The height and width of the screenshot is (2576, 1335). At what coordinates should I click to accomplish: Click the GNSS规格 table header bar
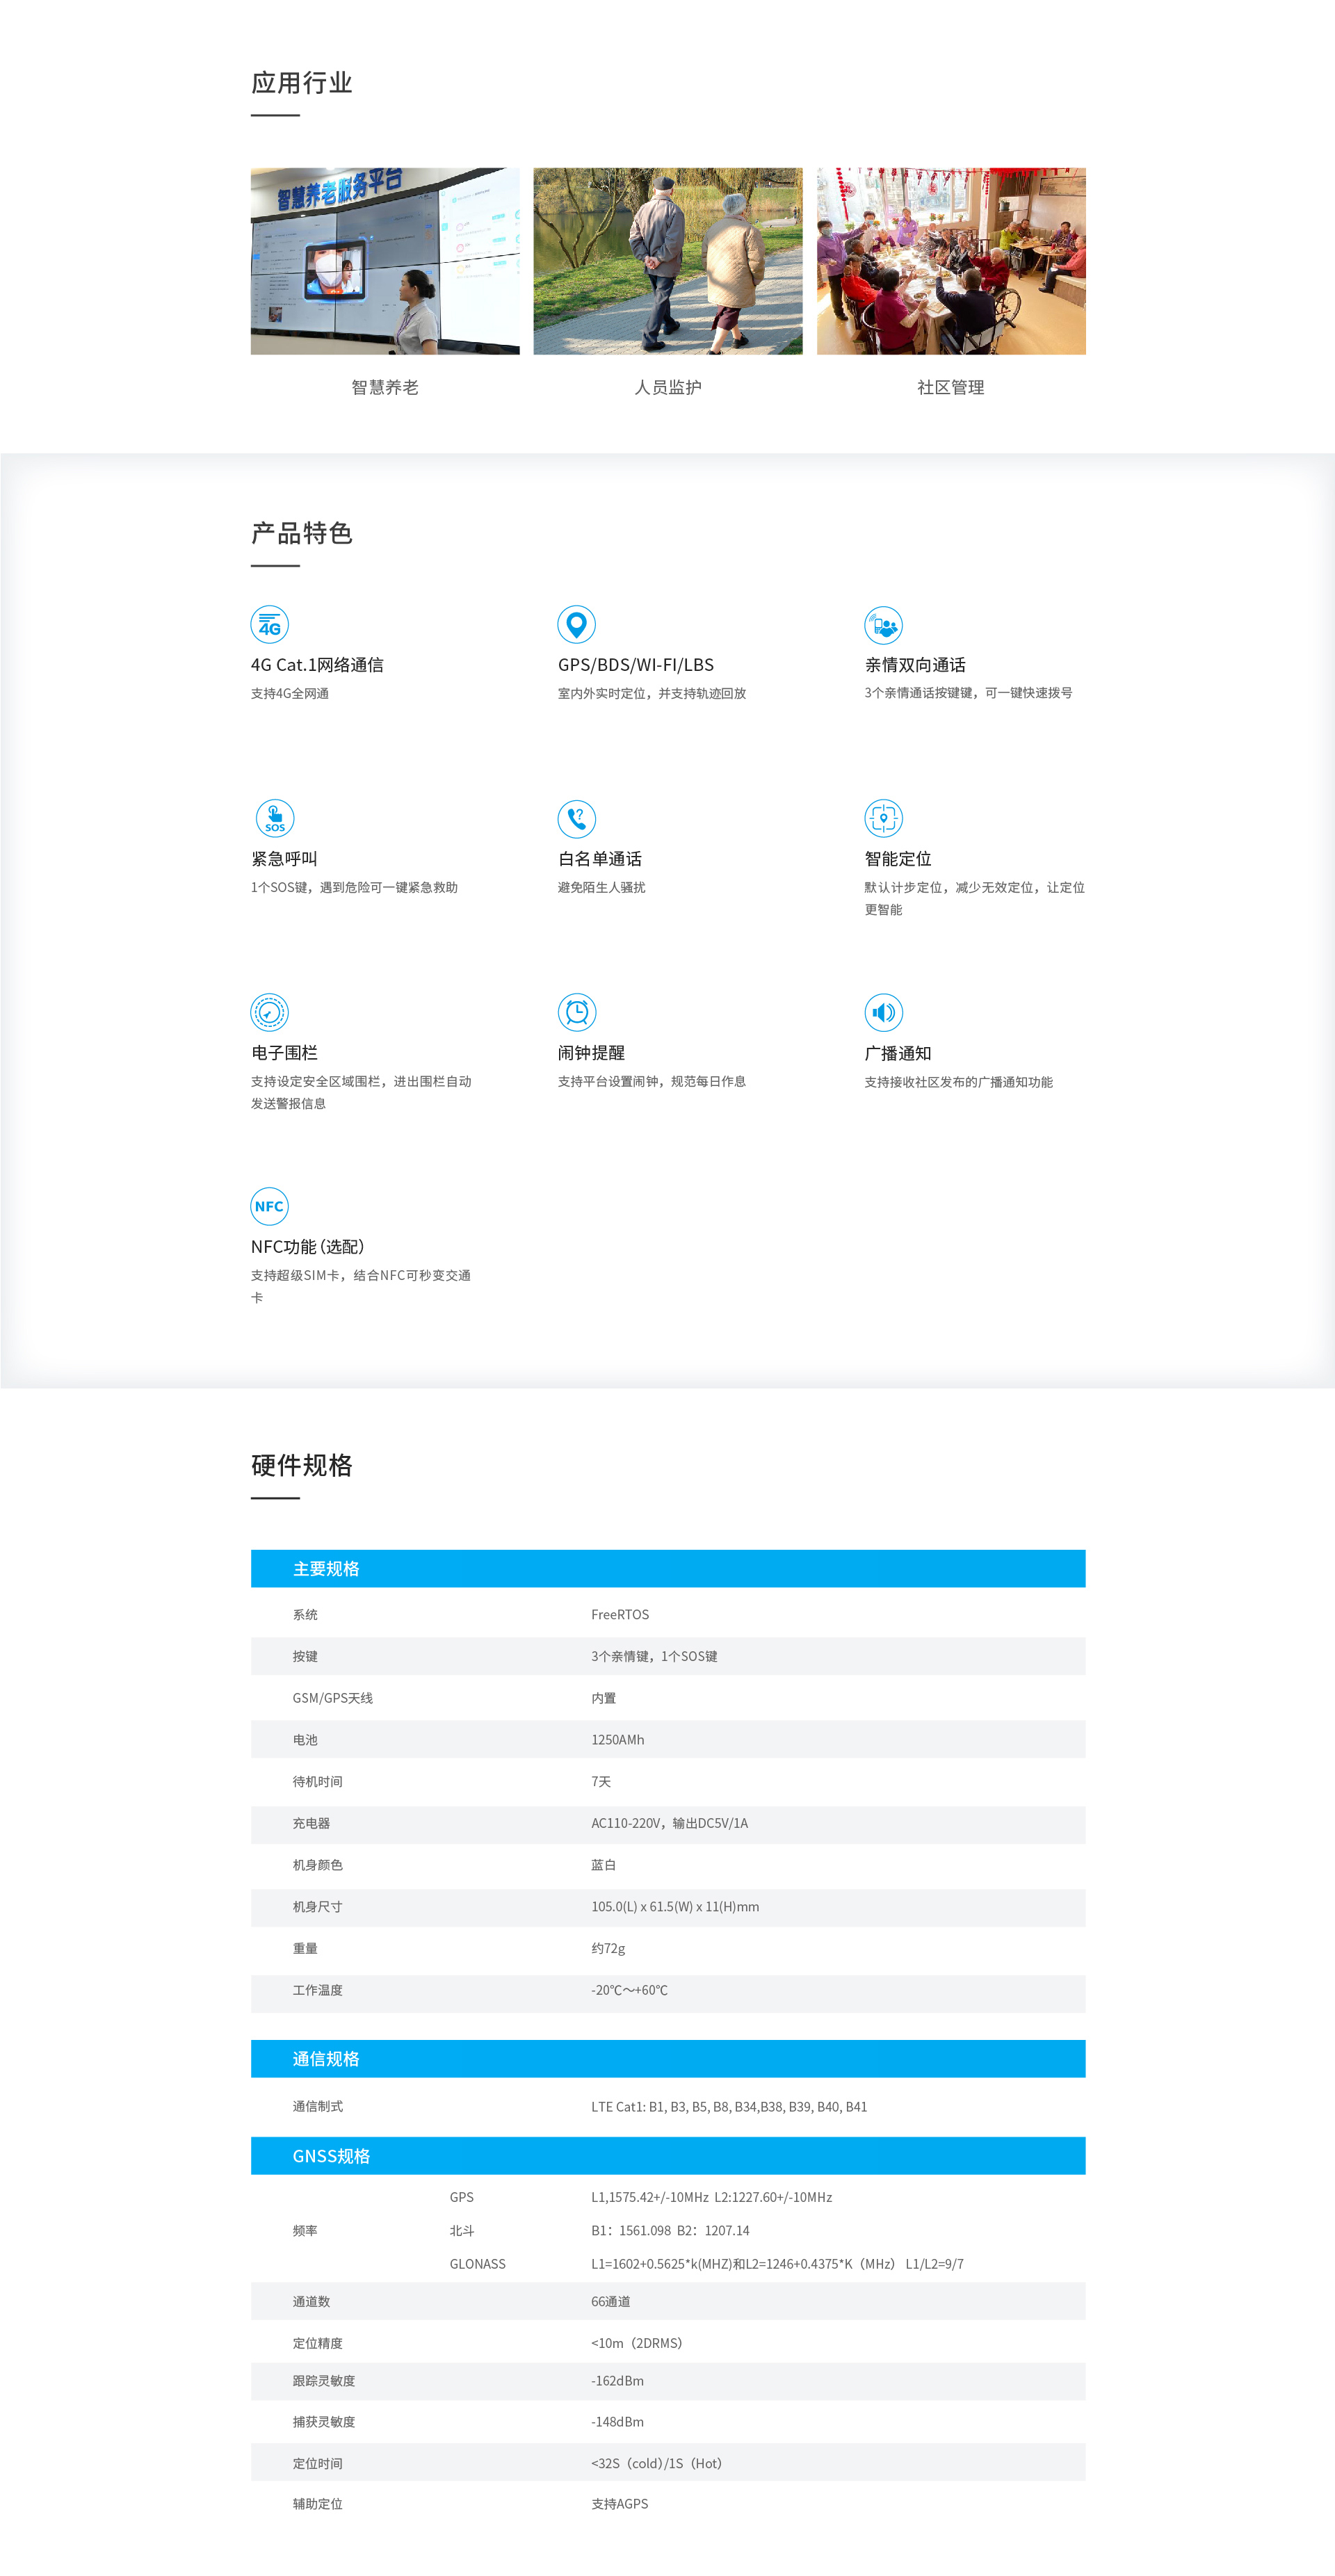[x=668, y=2155]
